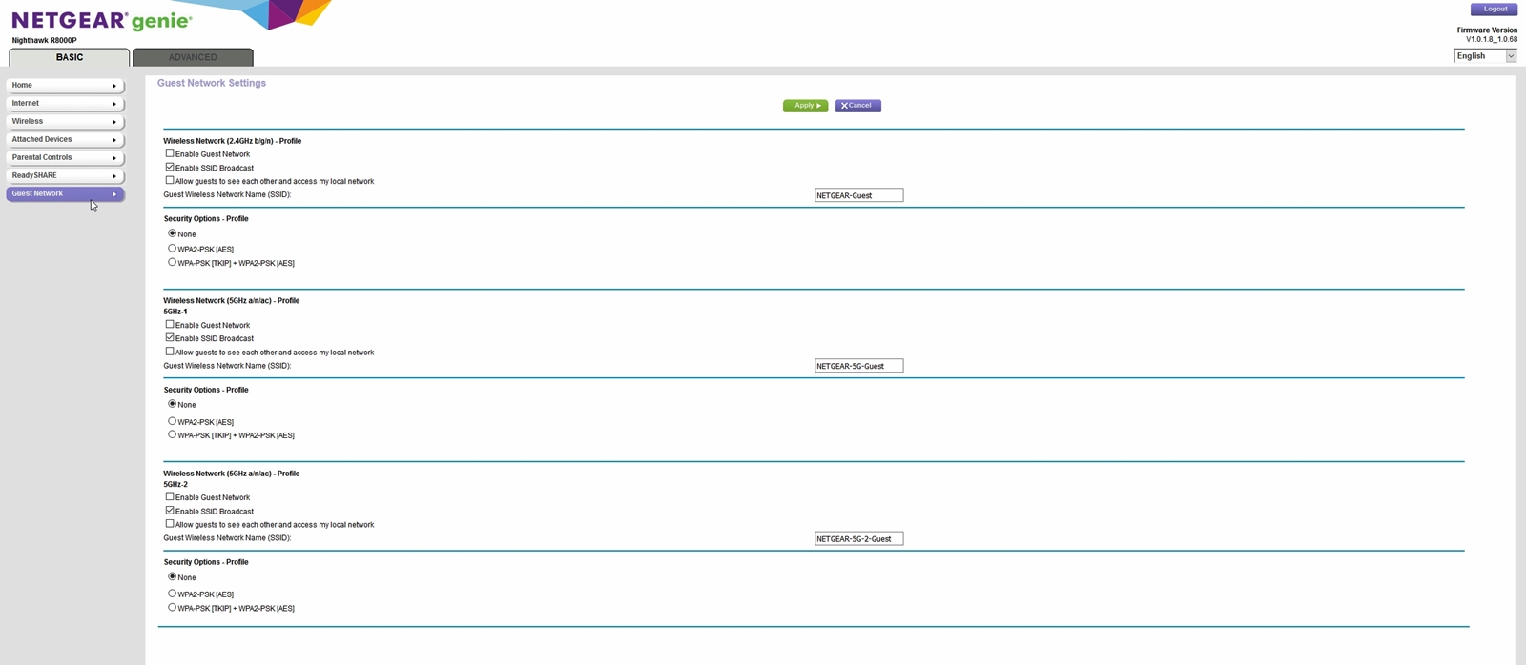
Task: Select the BASIC tab
Action: point(70,57)
